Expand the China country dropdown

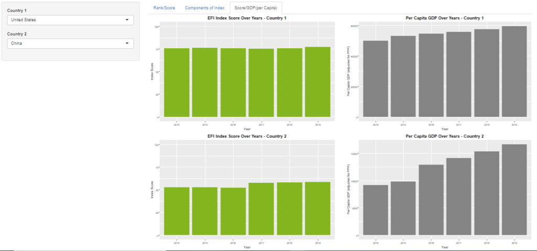click(x=70, y=43)
